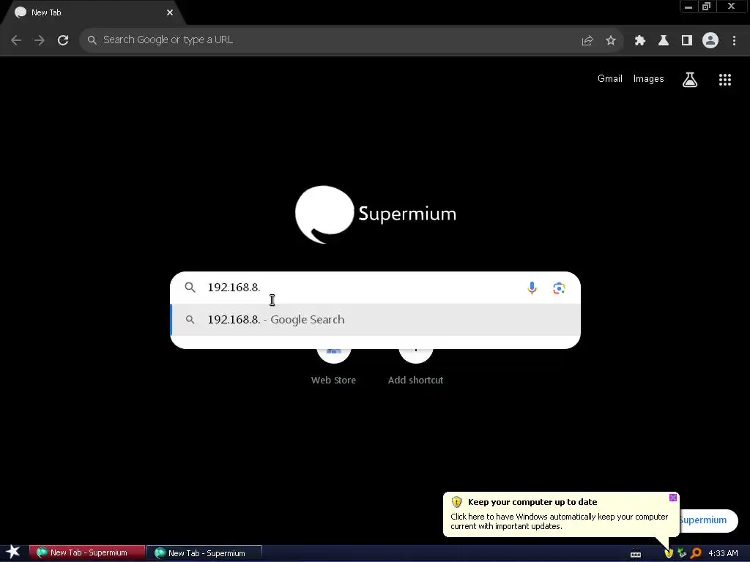The width and height of the screenshot is (750, 562).
Task: Click the orange magnifier tray icon
Action: [696, 553]
